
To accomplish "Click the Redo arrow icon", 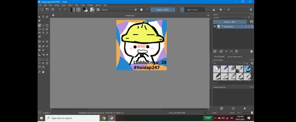I will 65,9.
